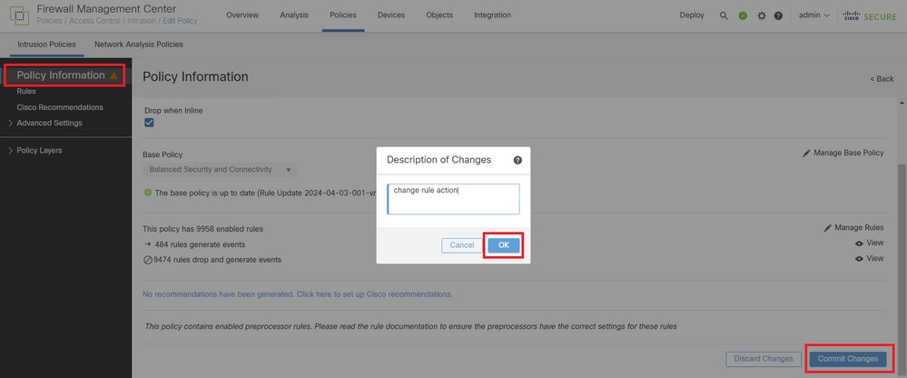This screenshot has width=907, height=378.
Task: Click the Manage Base Policy link
Action: pyautogui.click(x=849, y=154)
